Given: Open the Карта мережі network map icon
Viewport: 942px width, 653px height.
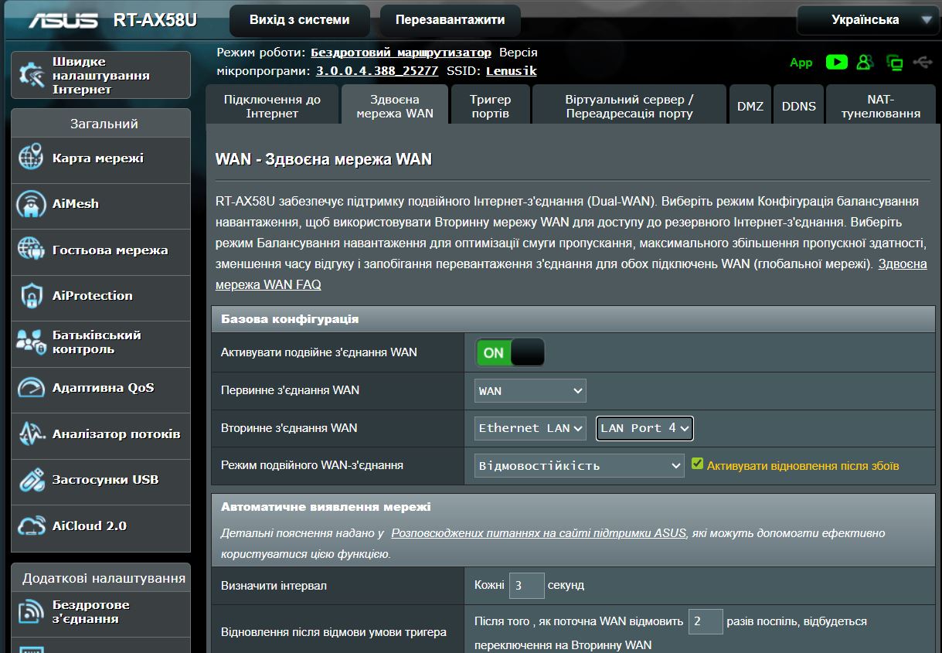Looking at the screenshot, I should click(x=31, y=158).
